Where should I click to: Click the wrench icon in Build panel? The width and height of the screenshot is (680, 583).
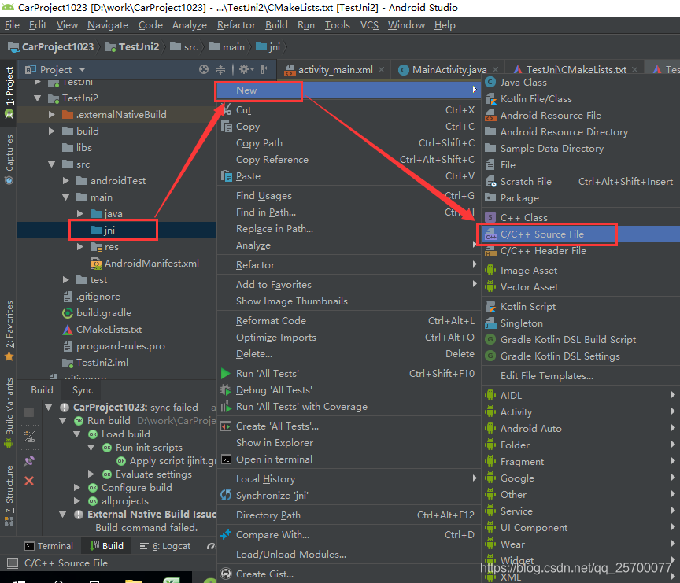pyautogui.click(x=29, y=461)
